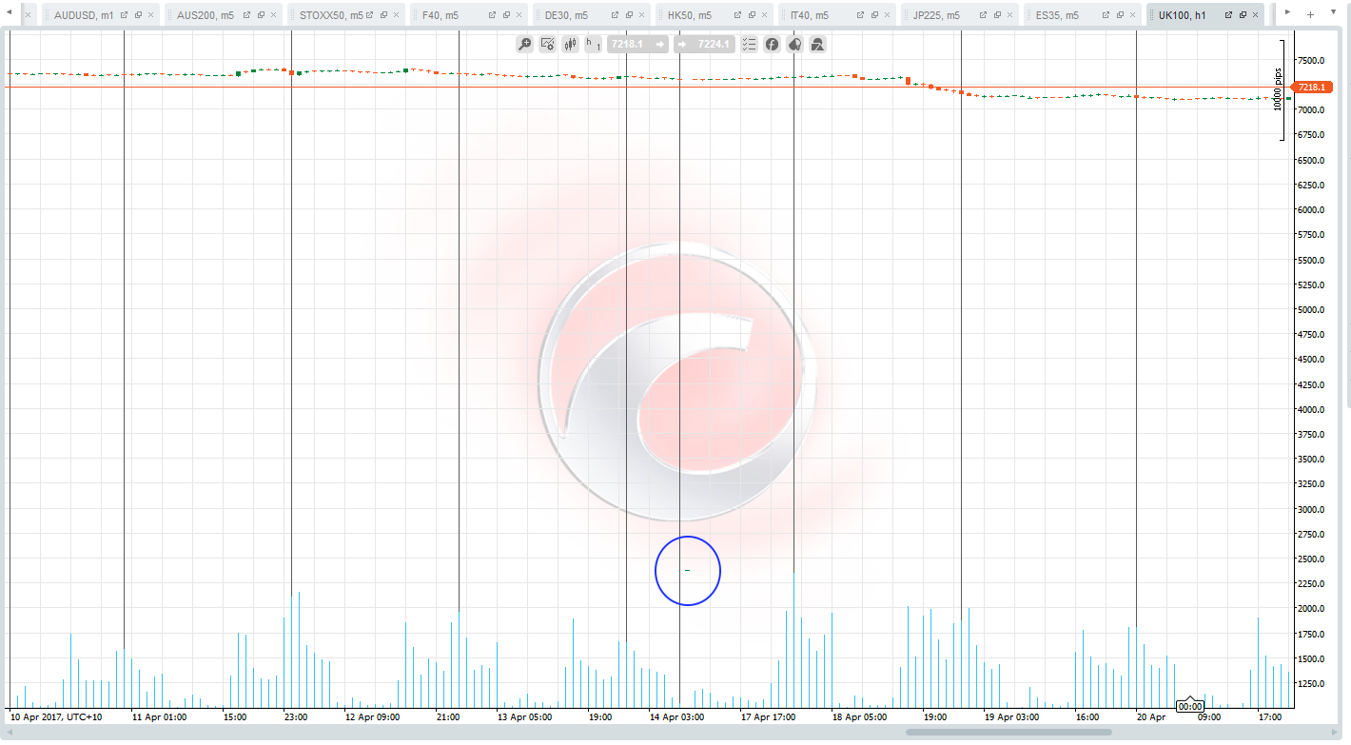The height and width of the screenshot is (745, 1351).
Task: Click the '14 Apr 03:00' time axis label
Action: [676, 716]
